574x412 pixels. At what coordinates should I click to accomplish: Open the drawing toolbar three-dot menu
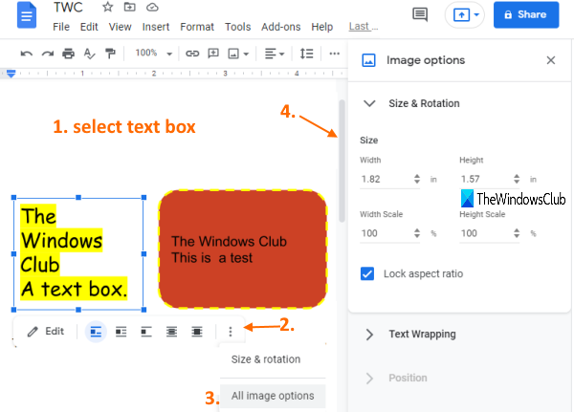(x=231, y=332)
